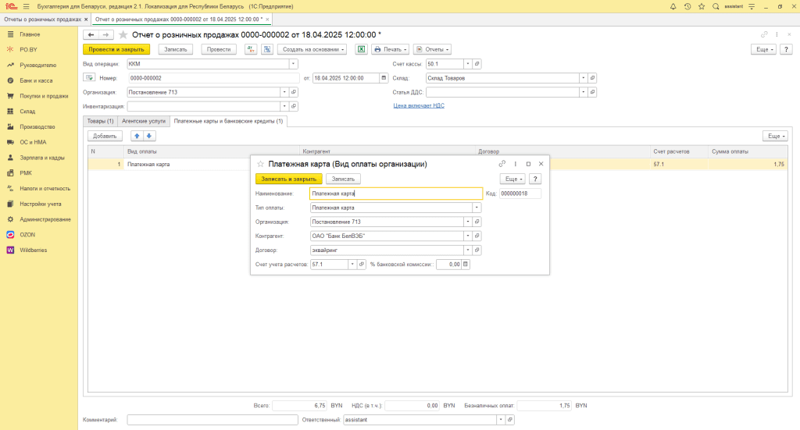Screen dimensions: 800x430
Task: Click the Добавить button
Action: click(105, 136)
